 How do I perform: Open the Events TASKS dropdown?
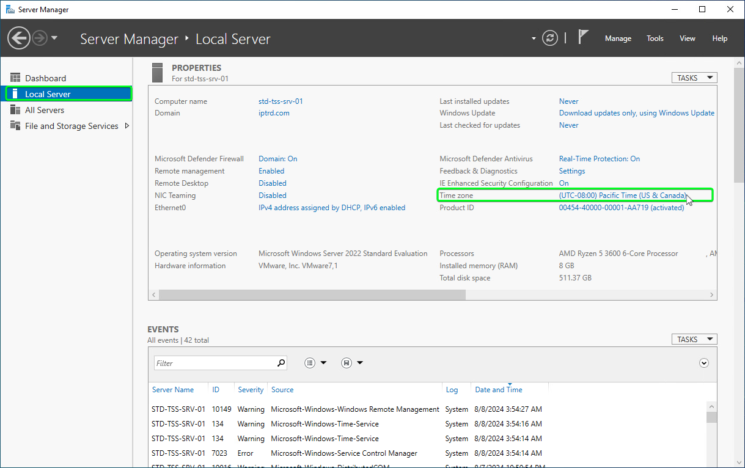pyautogui.click(x=694, y=339)
